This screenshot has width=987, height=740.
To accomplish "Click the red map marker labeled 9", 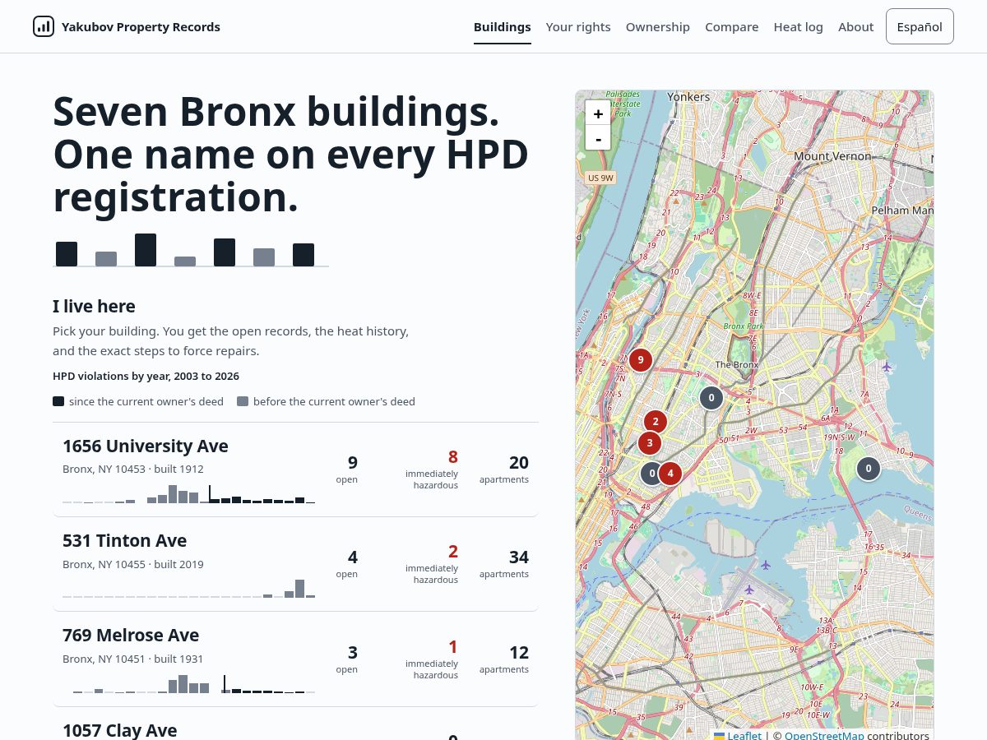I will 641,360.
